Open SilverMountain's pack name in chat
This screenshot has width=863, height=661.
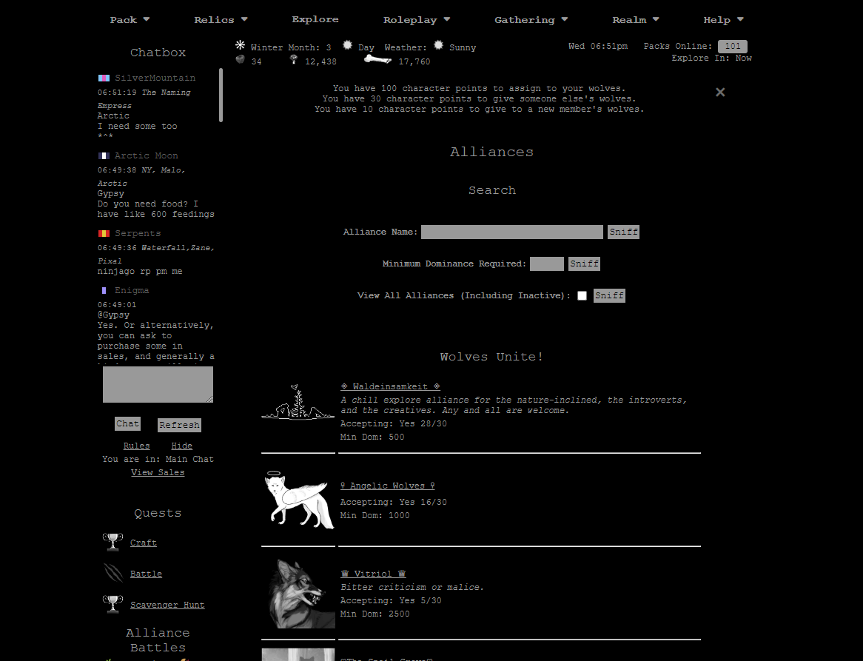[155, 78]
